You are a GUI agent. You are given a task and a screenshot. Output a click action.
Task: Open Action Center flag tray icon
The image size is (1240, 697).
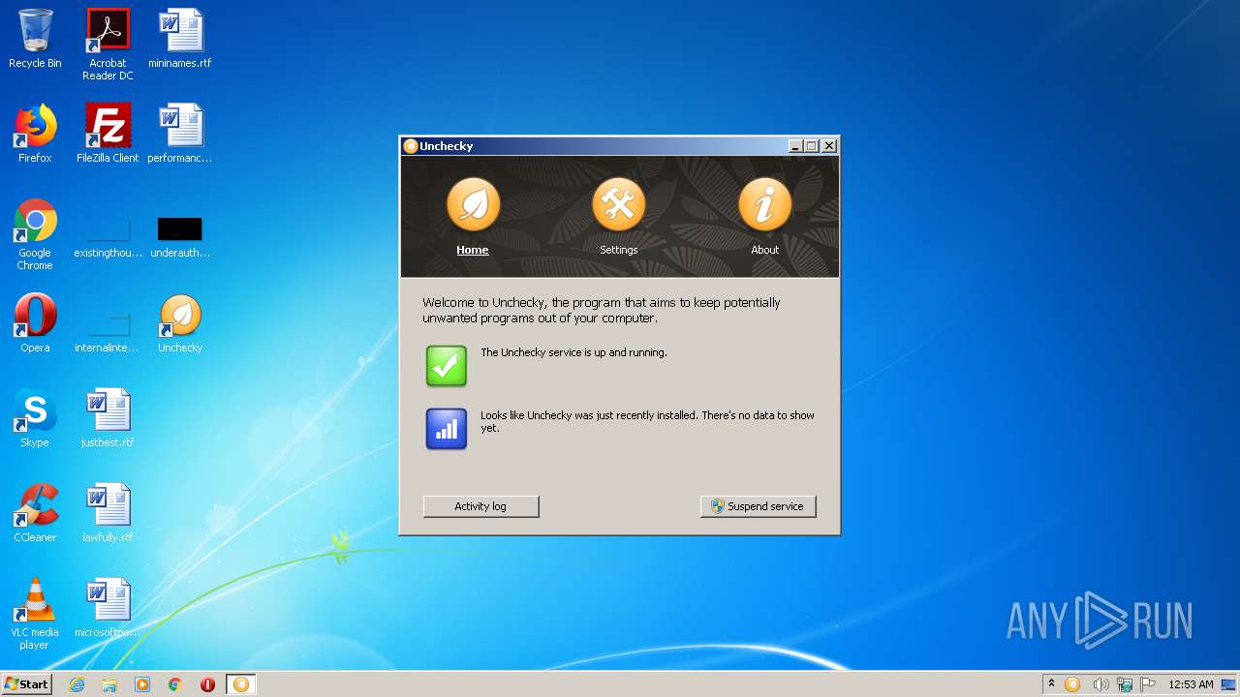[x=1148, y=684]
